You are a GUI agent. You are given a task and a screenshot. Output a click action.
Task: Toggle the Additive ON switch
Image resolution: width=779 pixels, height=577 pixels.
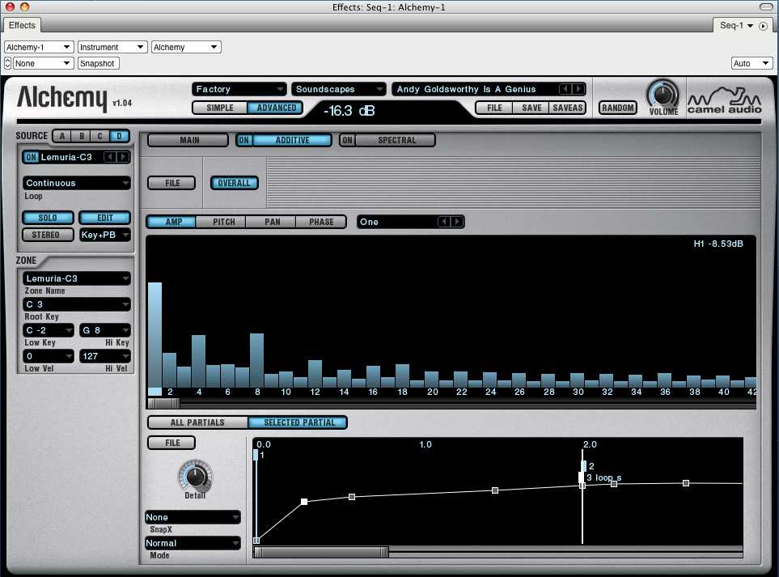pyautogui.click(x=244, y=140)
